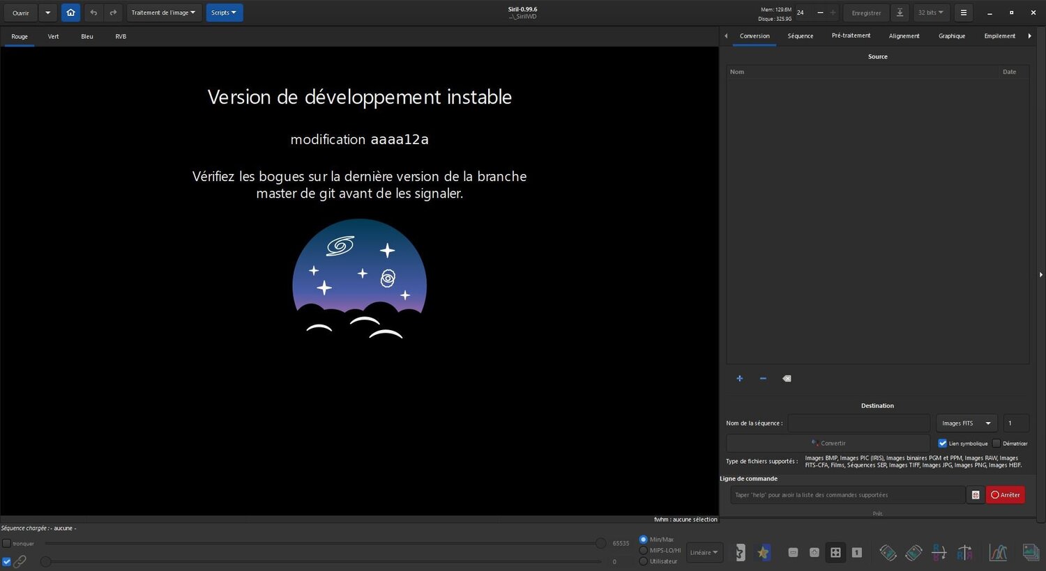This screenshot has height=571, width=1046.
Task: Expand the Scripts dropdown menu
Action: [224, 13]
